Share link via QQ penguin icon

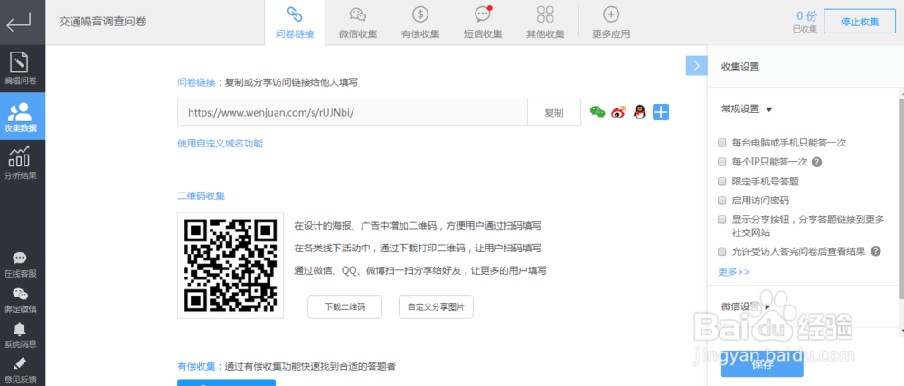pos(639,112)
